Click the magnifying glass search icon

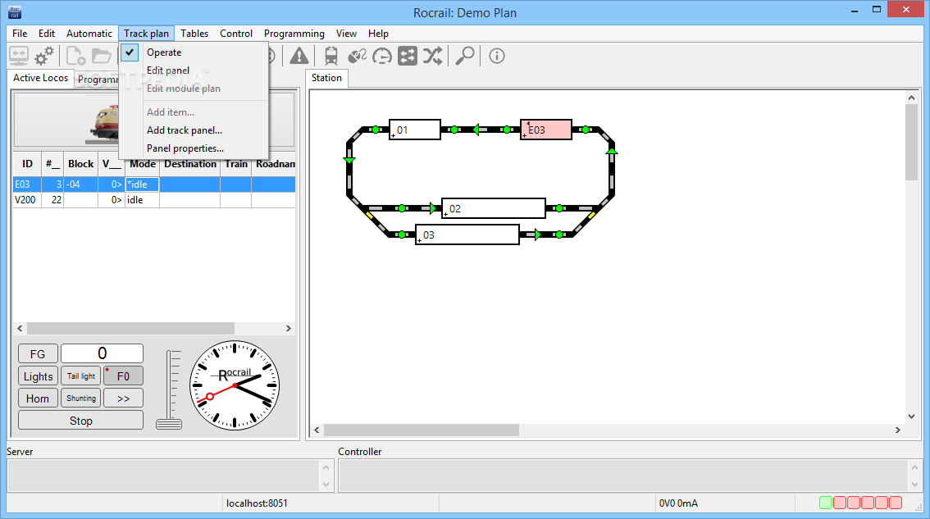[464, 57]
